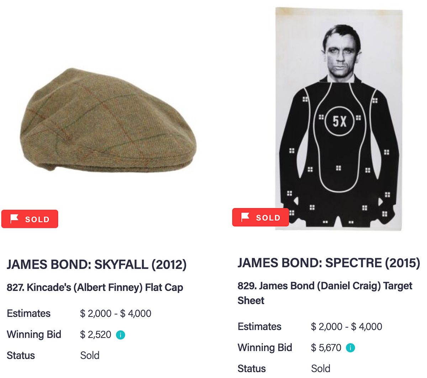This screenshot has width=427, height=378.
Task: Click SOLD badge under the flat cap
Action: click(x=30, y=219)
